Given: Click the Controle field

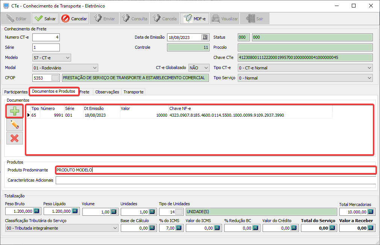Looking at the screenshot, I should pyautogui.click(x=188, y=47).
